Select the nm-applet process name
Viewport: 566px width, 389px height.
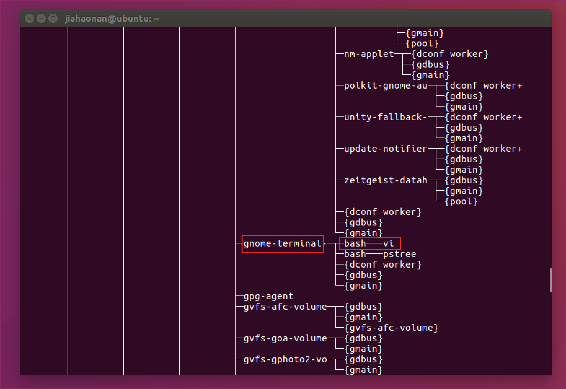[x=369, y=54]
